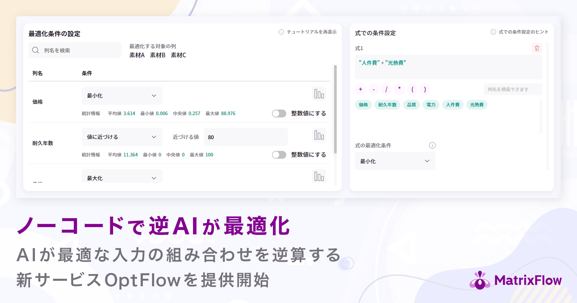Image resolution: width=577 pixels, height=303 pixels.
Task: Click the histogram icon beside 最大化 row
Action: click(x=319, y=175)
